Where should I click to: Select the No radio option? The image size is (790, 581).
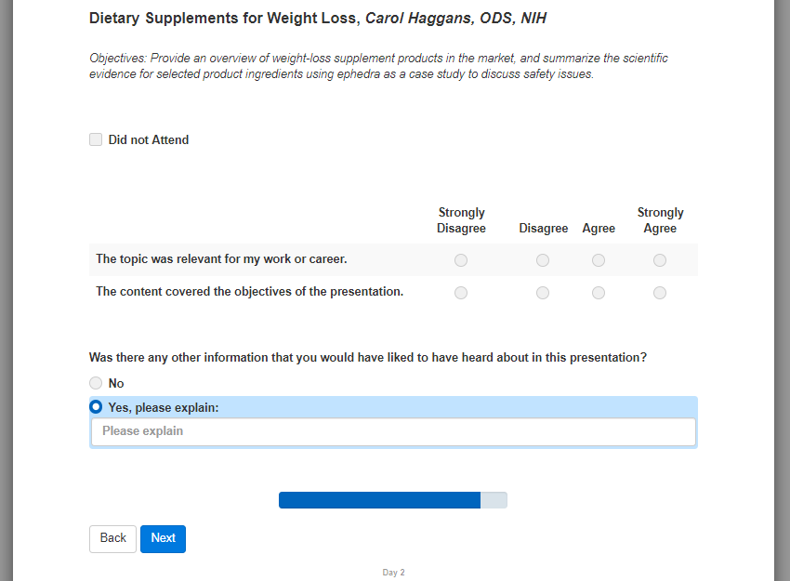pos(96,383)
